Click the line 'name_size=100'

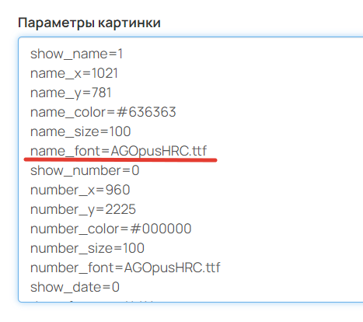point(81,131)
